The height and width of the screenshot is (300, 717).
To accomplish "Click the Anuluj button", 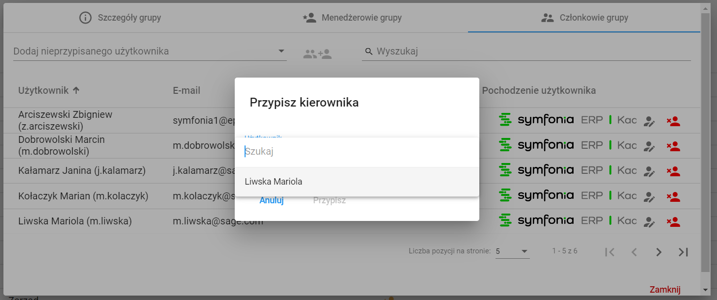I will click(x=272, y=200).
